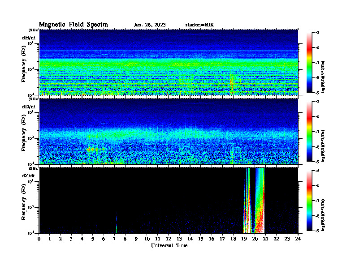Click the -9 label on dZ/dt color scale
The height and width of the screenshot is (274, 355).
pyautogui.click(x=316, y=231)
